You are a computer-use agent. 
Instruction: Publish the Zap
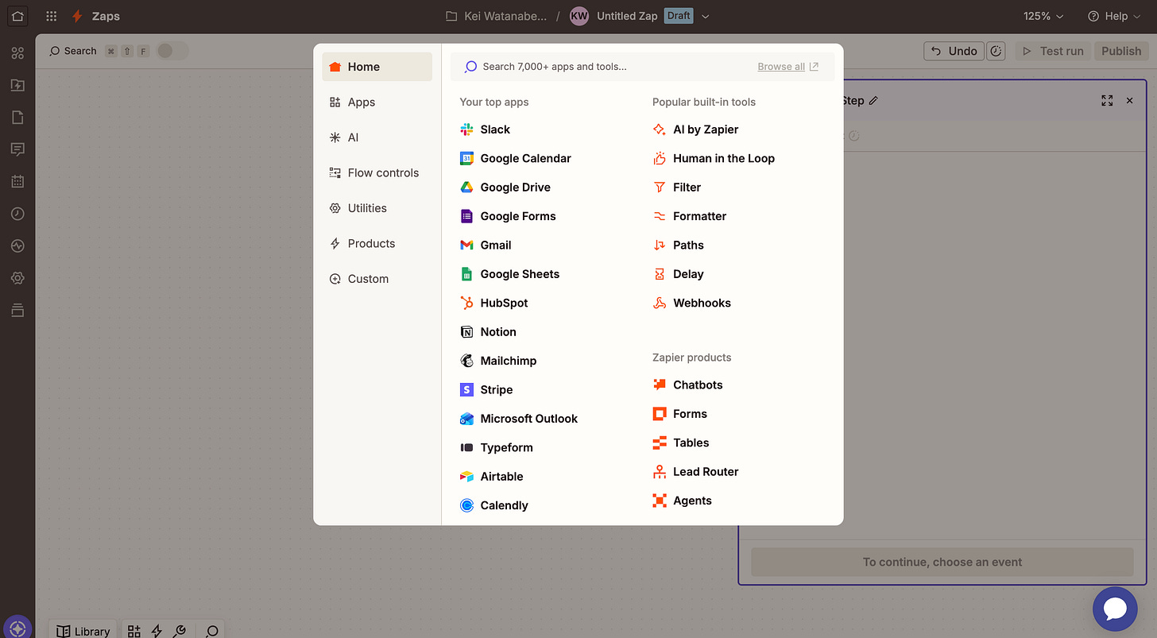1121,51
